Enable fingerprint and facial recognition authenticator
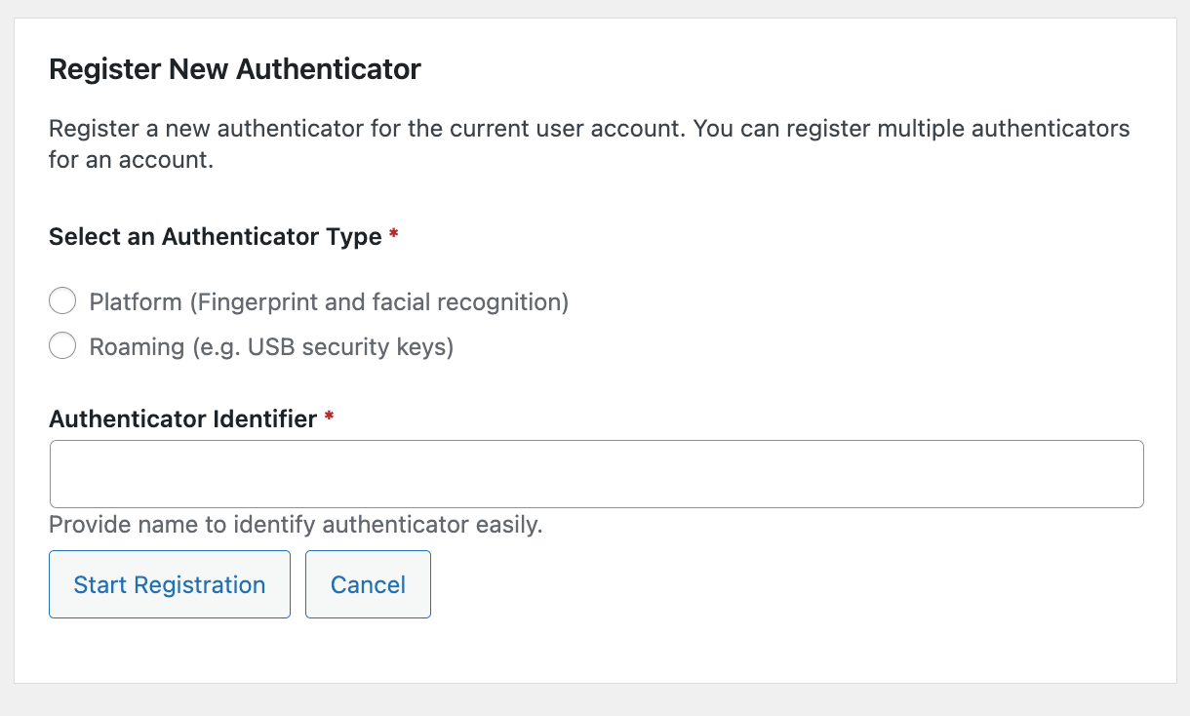The image size is (1190, 716). (61, 300)
